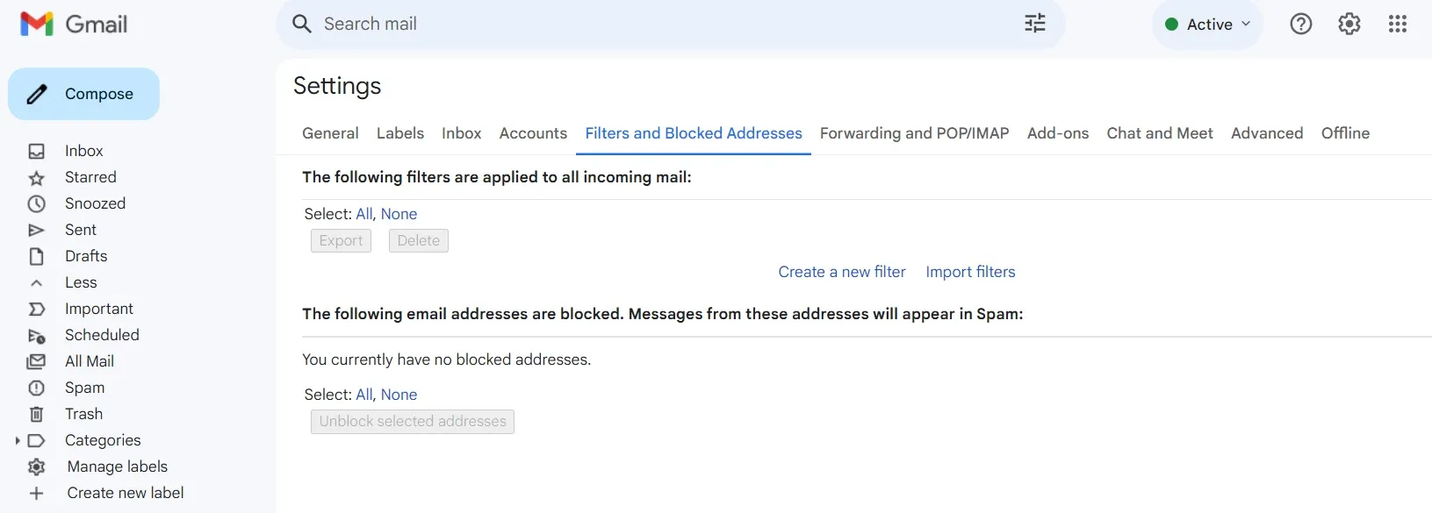Open the All Mail folder
The width and height of the screenshot is (1432, 513).
coord(89,361)
